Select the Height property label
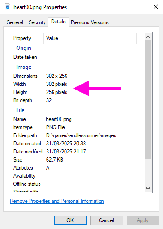163x229 pixels. click(20, 92)
